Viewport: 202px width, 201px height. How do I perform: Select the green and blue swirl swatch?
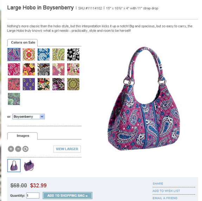pos(14,99)
